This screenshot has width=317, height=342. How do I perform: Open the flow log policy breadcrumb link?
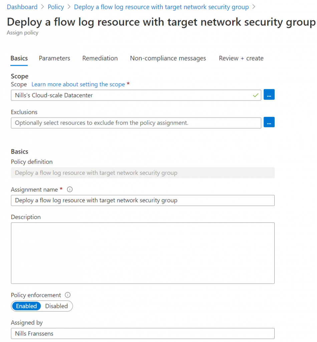(x=161, y=7)
